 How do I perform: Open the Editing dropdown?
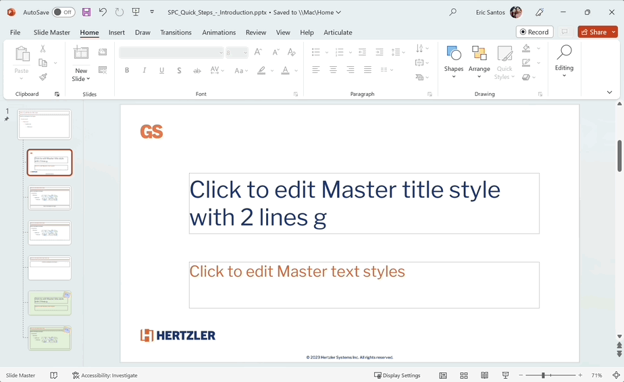564,62
